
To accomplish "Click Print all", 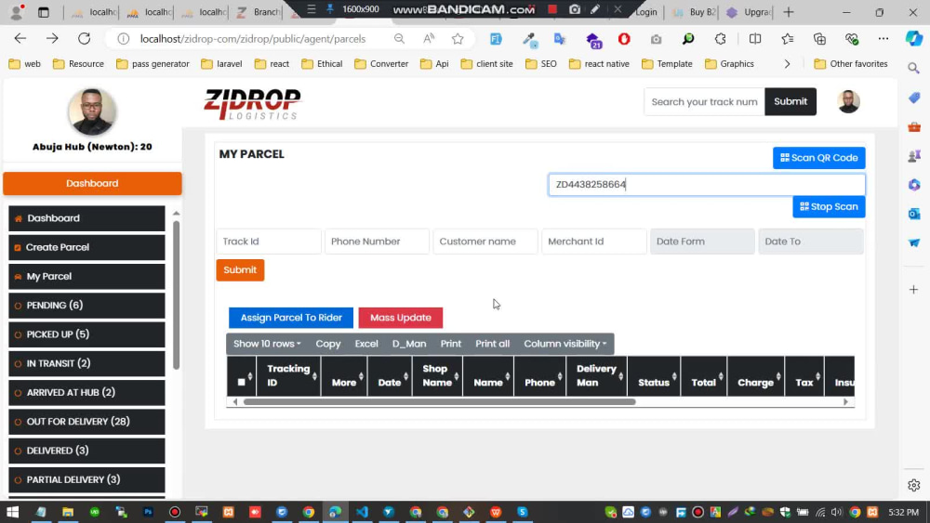I will (492, 344).
